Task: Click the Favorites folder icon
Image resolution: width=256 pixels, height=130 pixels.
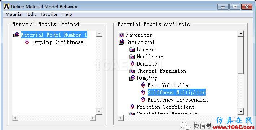Action: pos(121,35)
